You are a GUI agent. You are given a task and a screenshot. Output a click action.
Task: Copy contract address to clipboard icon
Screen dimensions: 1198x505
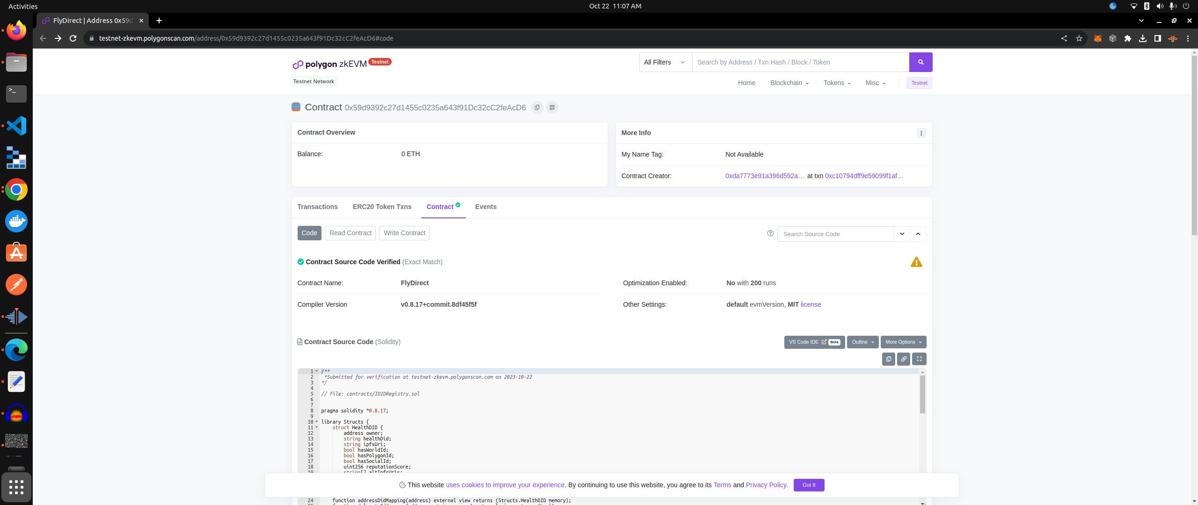click(x=537, y=108)
